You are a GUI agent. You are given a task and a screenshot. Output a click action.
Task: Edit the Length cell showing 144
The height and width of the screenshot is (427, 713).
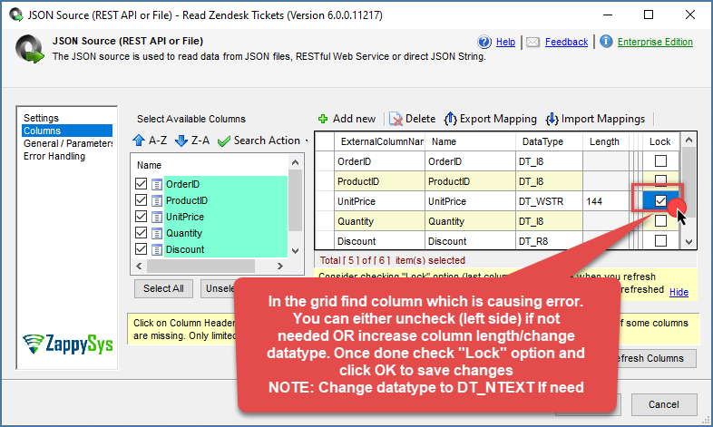604,201
